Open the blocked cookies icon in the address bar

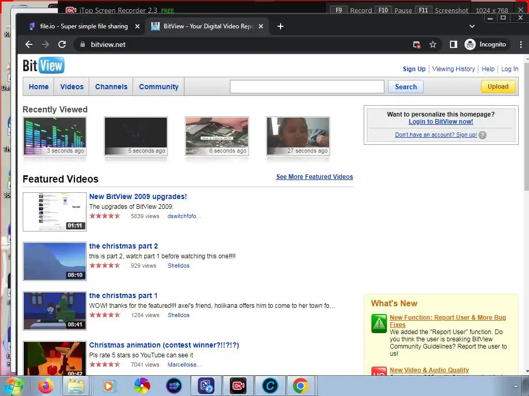point(417,44)
